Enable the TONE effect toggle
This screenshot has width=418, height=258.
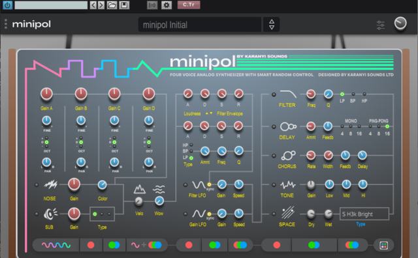274,185
